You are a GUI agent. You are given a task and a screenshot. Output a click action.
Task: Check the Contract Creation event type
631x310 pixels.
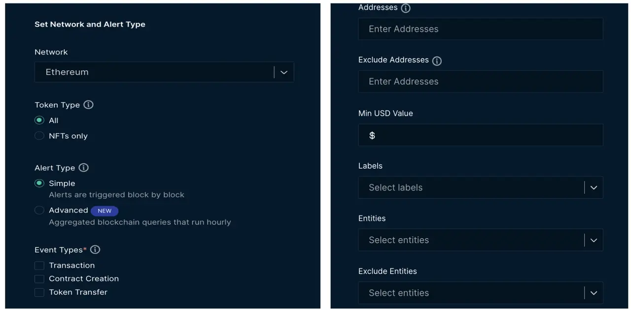pos(39,279)
